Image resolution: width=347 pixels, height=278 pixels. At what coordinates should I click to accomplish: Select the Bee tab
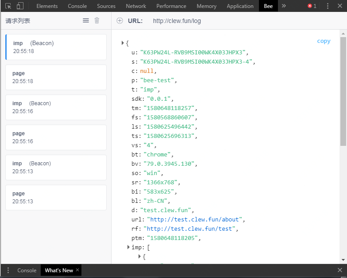268,6
